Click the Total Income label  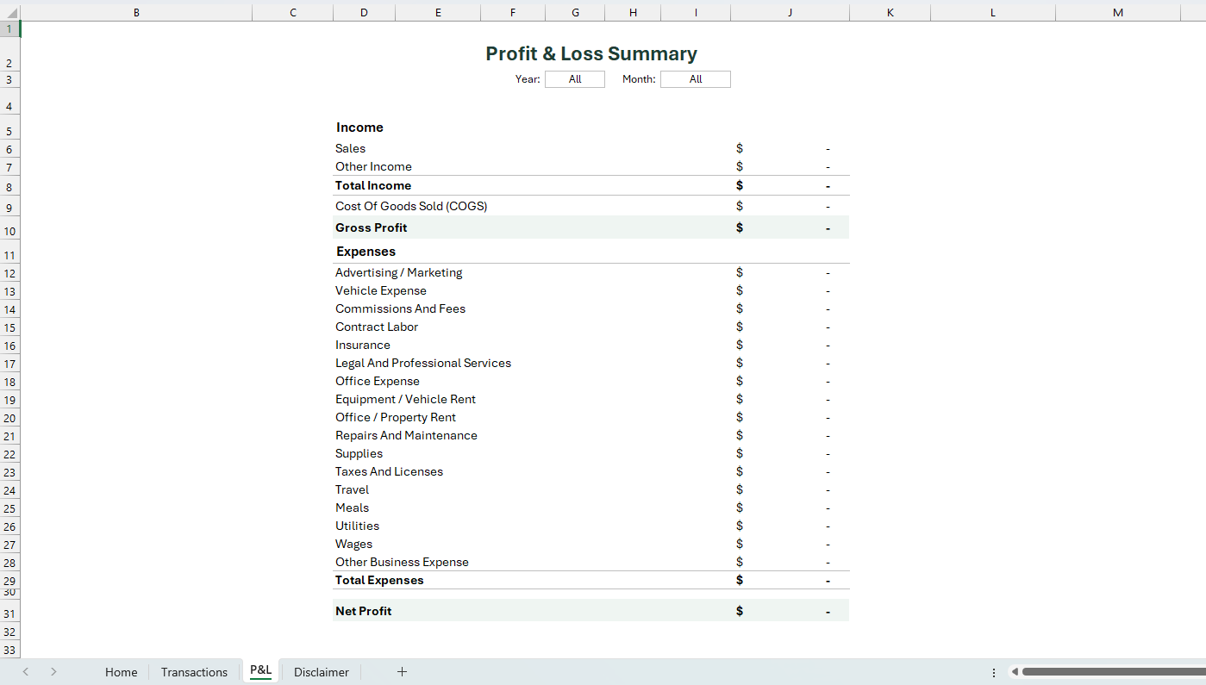tap(373, 185)
